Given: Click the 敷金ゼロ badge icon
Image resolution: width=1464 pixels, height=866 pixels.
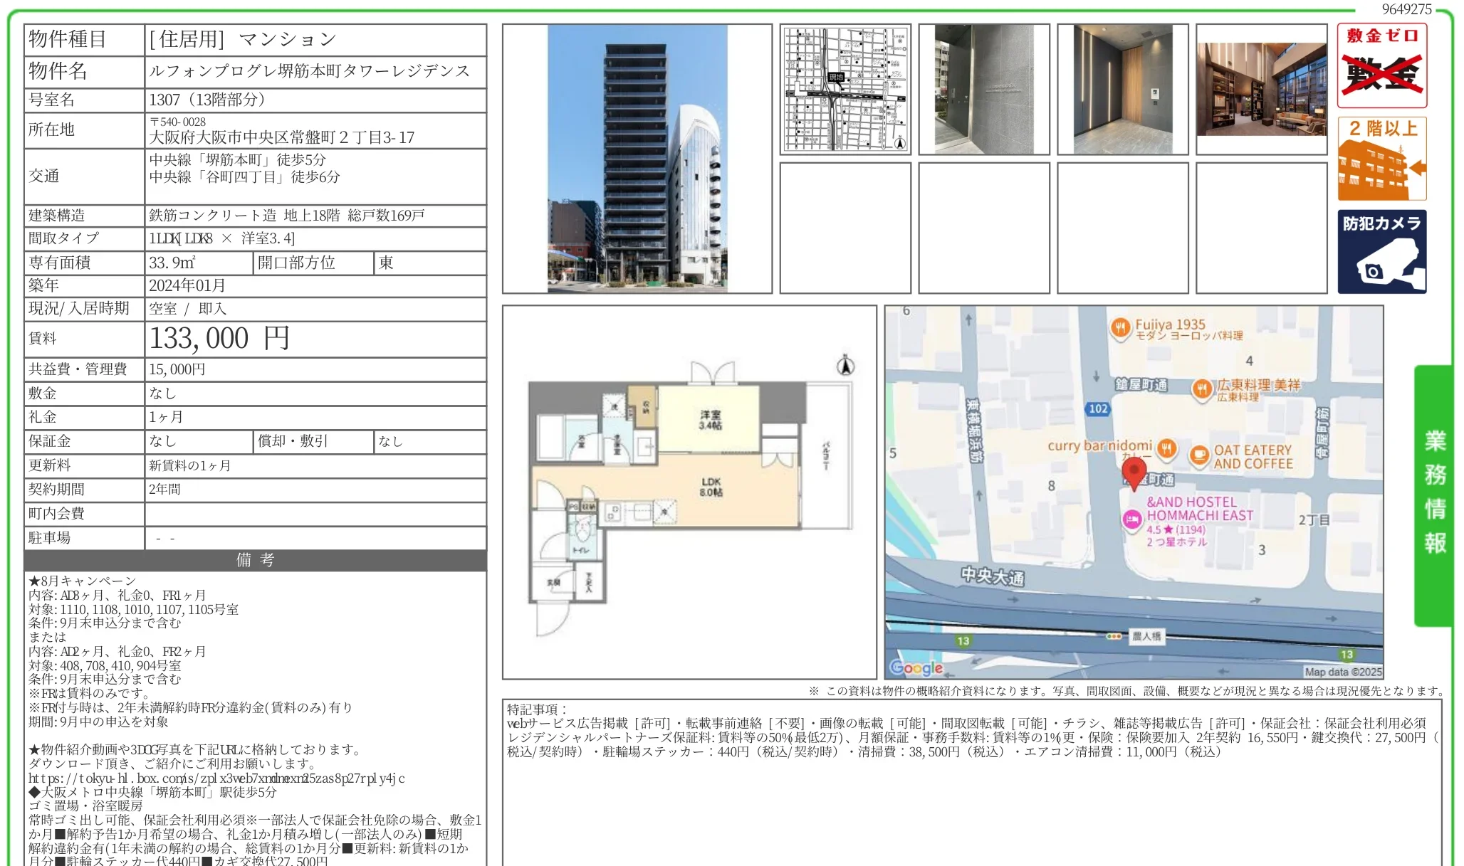Looking at the screenshot, I should (1381, 65).
